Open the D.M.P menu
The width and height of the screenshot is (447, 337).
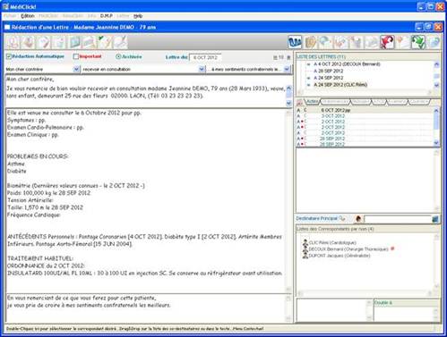coord(107,16)
